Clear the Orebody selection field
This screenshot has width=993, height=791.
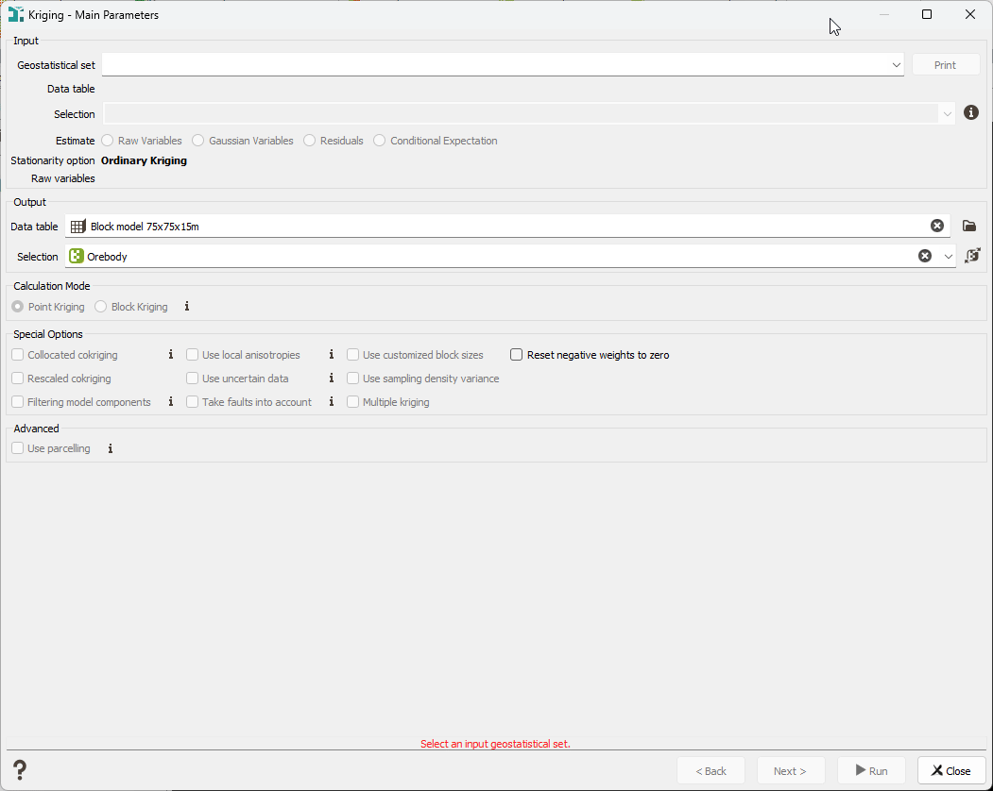924,255
